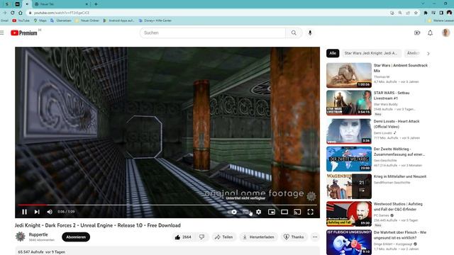Viewport: 454px width, 255px height.
Task: Open tab search chevron dropdown
Action: coord(423,4)
